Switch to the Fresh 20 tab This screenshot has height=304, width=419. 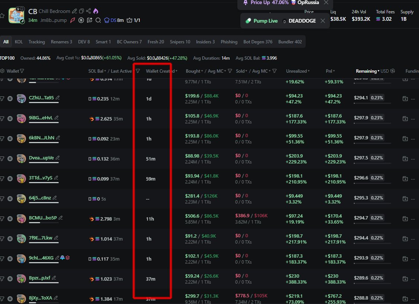point(156,42)
